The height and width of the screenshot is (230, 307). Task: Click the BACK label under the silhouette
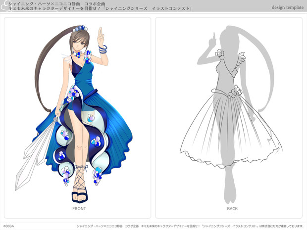pyautogui.click(x=232, y=209)
